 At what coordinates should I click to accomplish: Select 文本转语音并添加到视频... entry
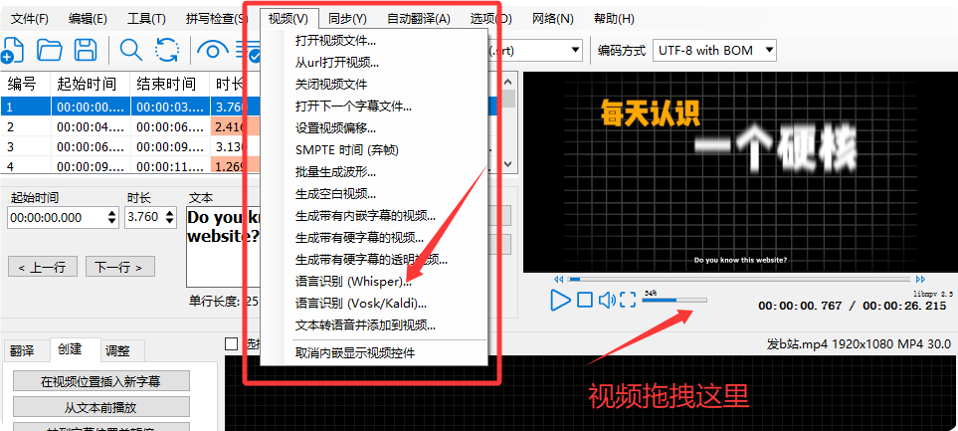365,324
